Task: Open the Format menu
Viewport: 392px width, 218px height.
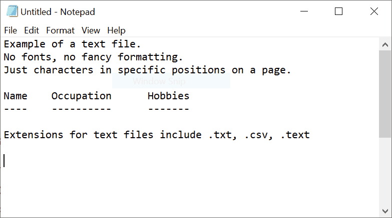Action: 60,30
